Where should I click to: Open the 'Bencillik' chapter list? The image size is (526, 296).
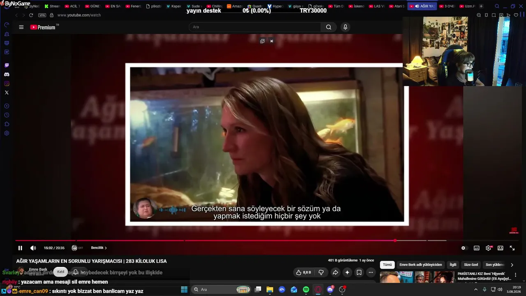pos(99,248)
